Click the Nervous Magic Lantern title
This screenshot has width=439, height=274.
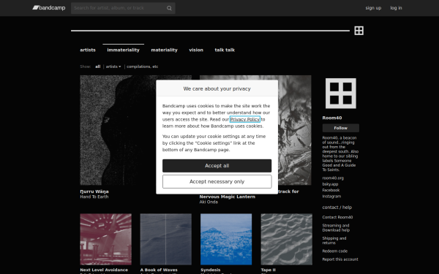(227, 197)
